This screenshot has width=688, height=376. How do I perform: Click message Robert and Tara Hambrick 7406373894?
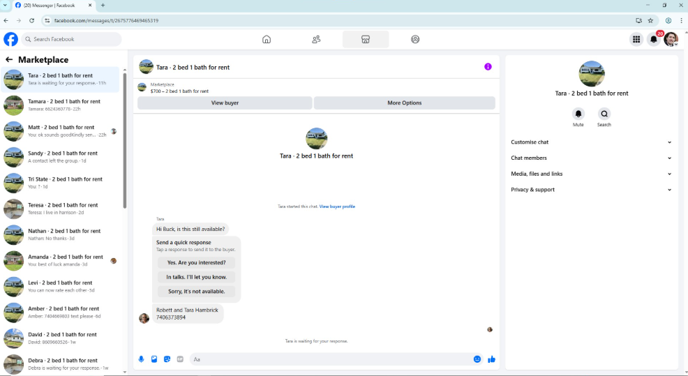(x=188, y=314)
